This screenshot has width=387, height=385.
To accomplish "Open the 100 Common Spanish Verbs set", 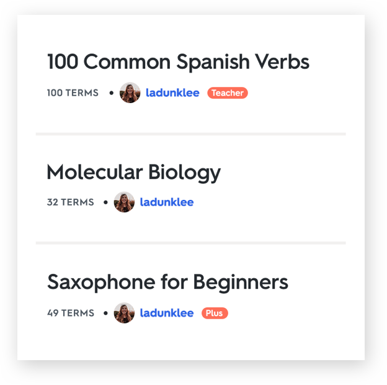I will click(178, 62).
